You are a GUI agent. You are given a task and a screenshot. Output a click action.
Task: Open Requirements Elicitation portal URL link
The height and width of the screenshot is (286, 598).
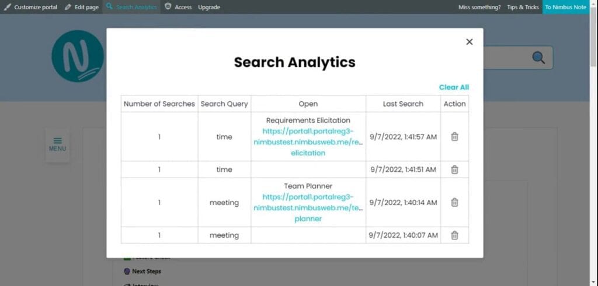(x=308, y=142)
